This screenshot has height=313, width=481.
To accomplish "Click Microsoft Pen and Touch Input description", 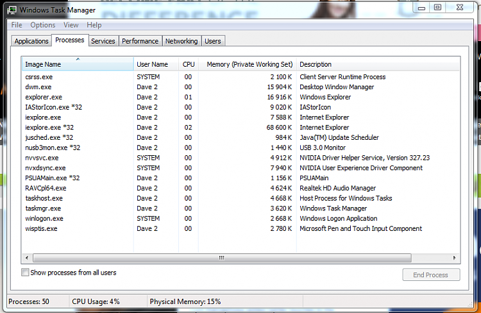I will pos(360,228).
